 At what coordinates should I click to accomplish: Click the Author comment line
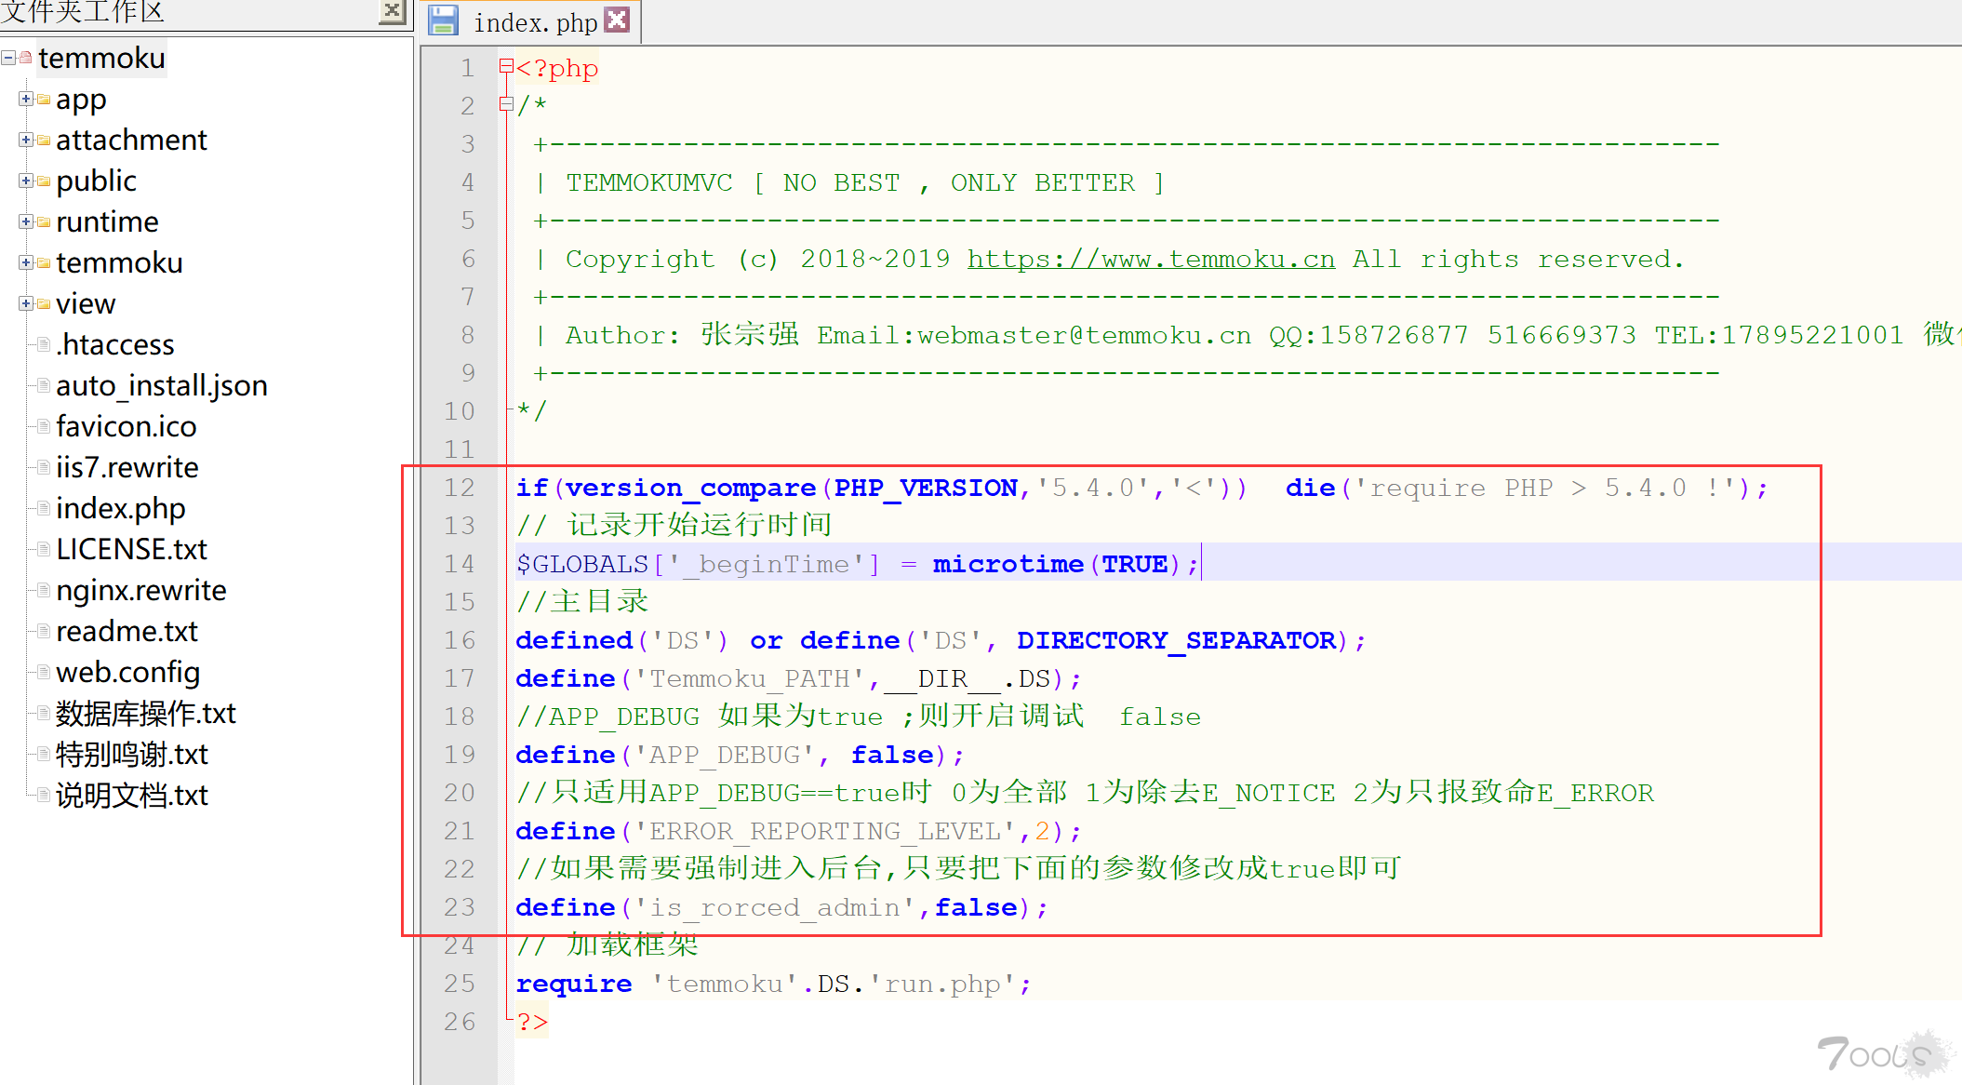(x=1247, y=335)
